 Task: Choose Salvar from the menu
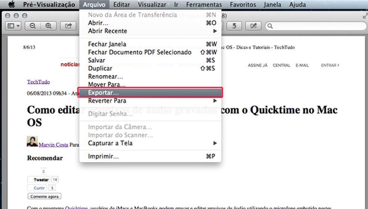pos(150,60)
